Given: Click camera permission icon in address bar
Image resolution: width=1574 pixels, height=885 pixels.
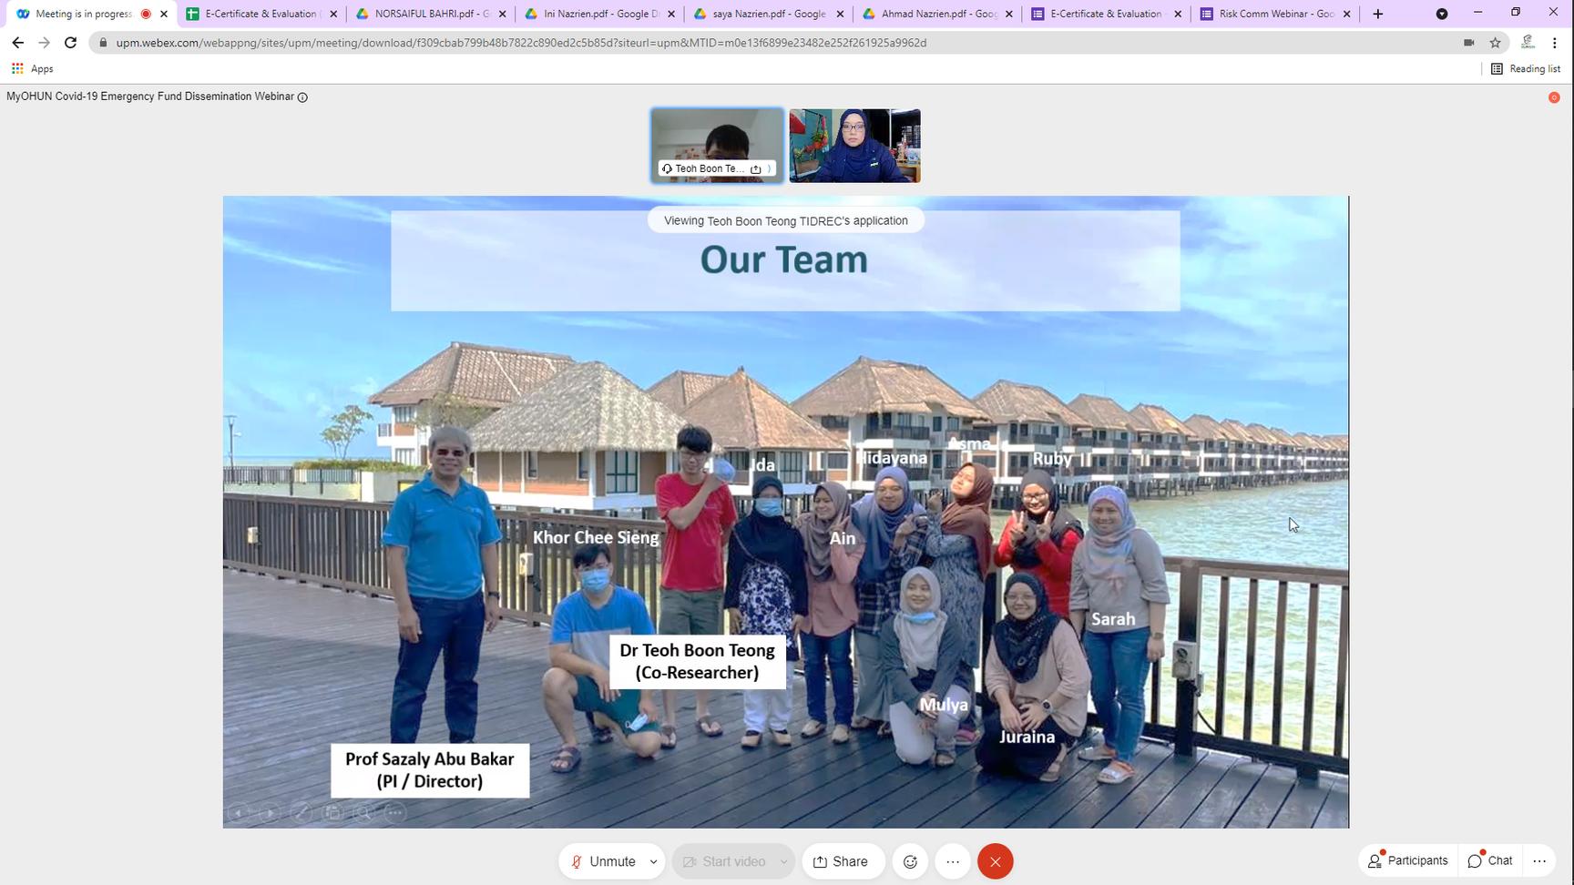Looking at the screenshot, I should click(x=1468, y=43).
